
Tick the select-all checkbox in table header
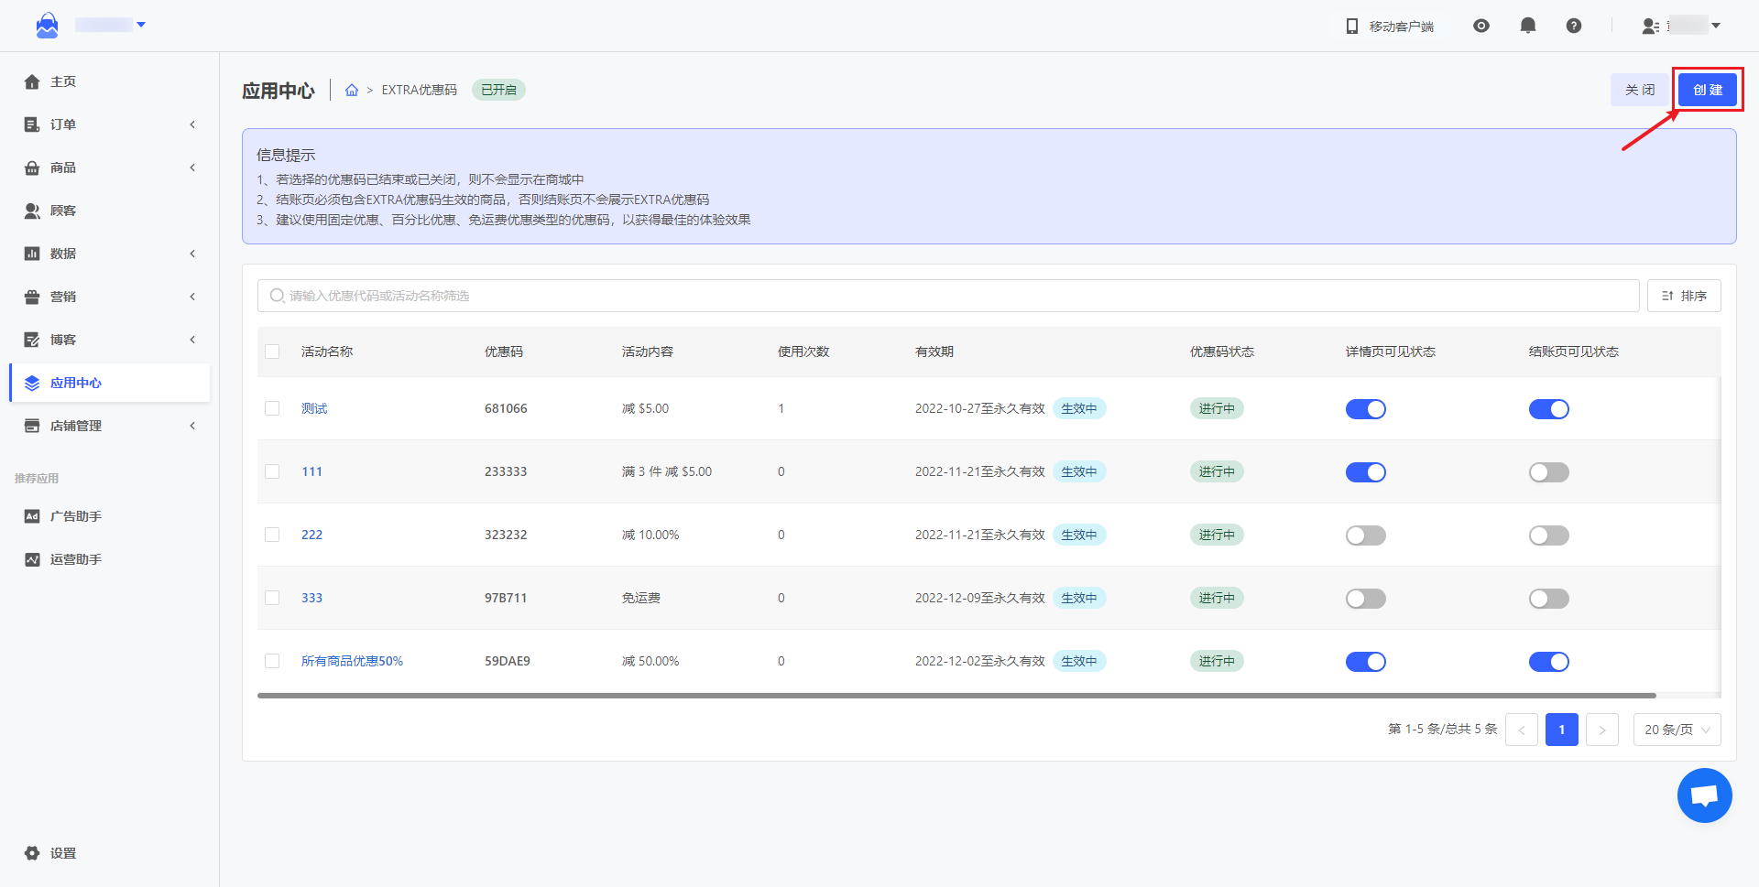pos(272,352)
